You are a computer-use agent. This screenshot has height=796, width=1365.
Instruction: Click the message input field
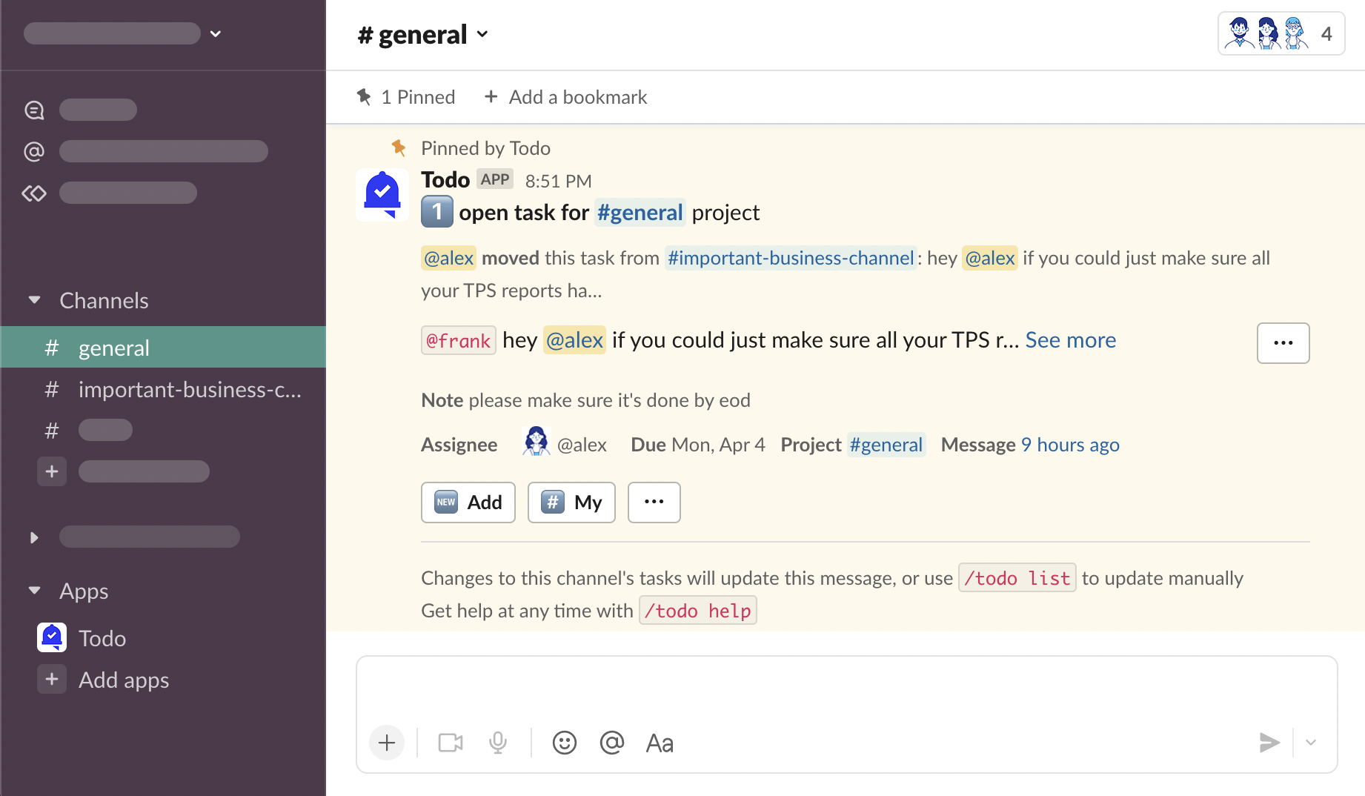845,689
